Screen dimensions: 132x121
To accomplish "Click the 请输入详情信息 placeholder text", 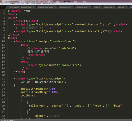I will click(39, 52).
